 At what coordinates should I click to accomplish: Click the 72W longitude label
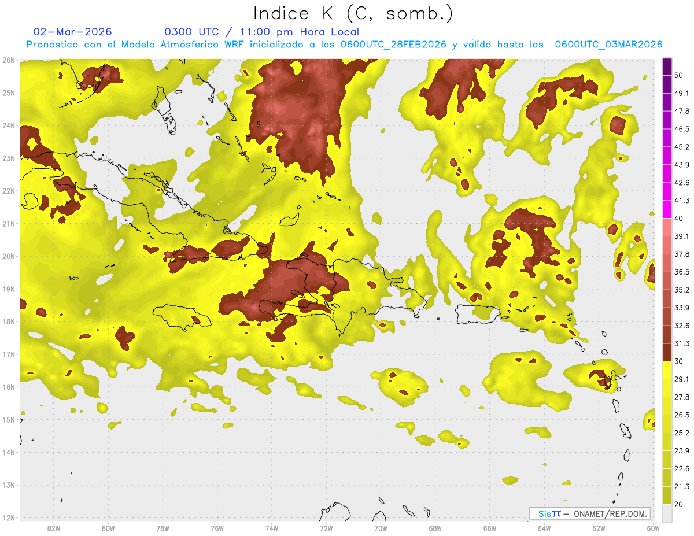326,528
